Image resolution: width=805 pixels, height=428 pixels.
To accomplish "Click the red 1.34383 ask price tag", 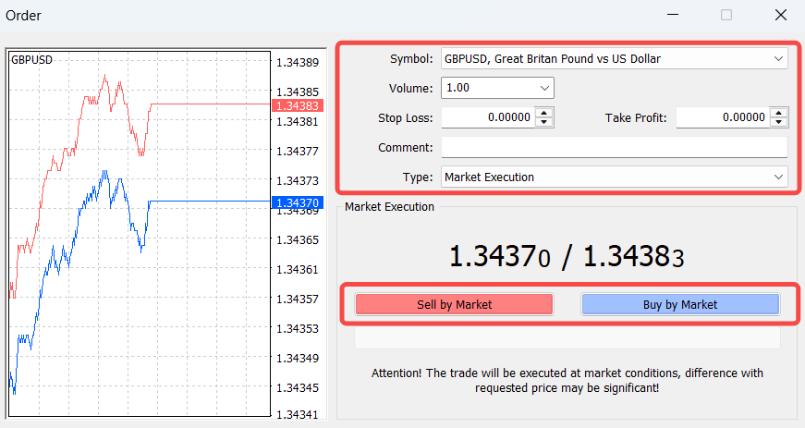I will click(296, 106).
